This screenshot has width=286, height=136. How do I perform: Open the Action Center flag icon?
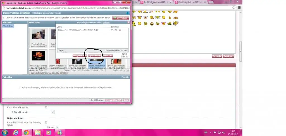tap(215, 133)
